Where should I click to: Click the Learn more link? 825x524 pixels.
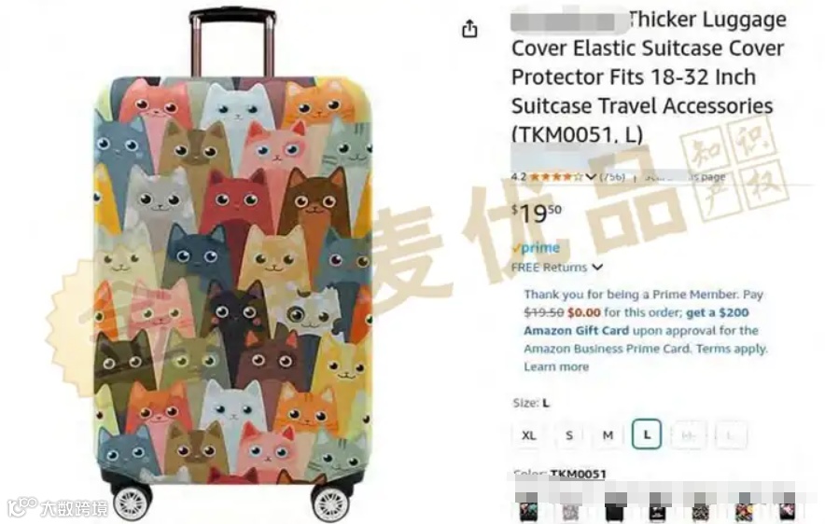tap(556, 366)
